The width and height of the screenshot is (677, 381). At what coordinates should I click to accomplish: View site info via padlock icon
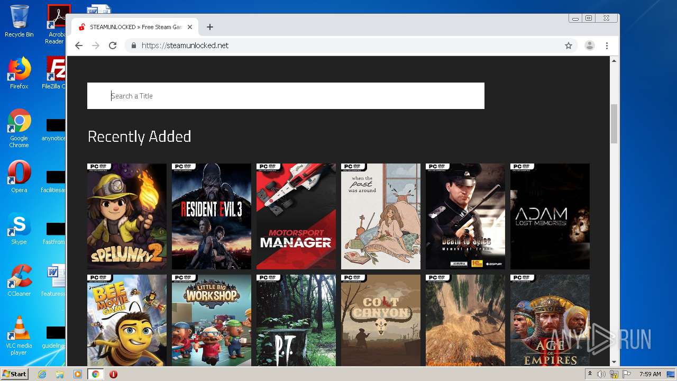(134, 46)
